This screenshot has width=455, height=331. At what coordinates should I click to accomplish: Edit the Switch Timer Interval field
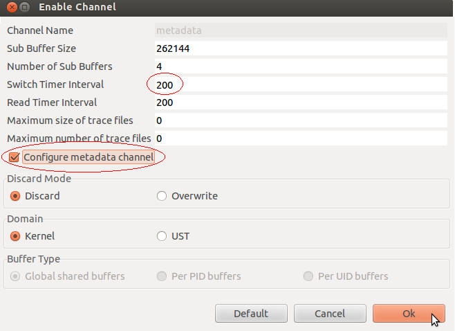300,84
